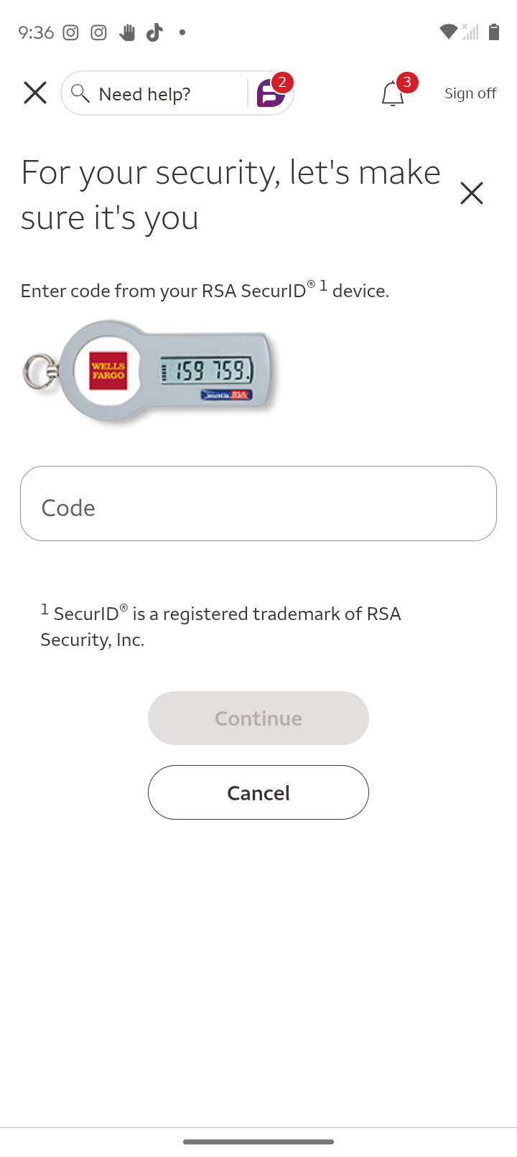Tap the top-left X navigation icon

pyautogui.click(x=34, y=93)
